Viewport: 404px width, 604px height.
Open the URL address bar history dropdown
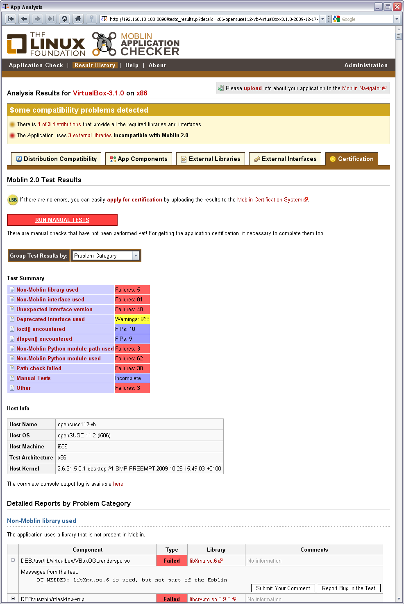(322, 19)
